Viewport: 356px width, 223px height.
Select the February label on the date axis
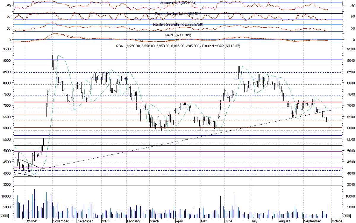[134, 221]
